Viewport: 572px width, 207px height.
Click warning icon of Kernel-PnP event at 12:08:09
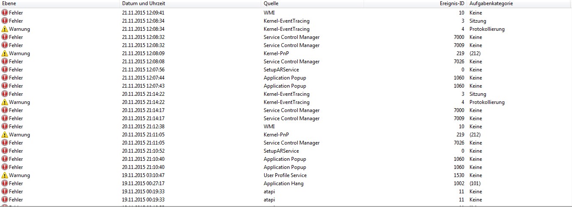point(5,53)
